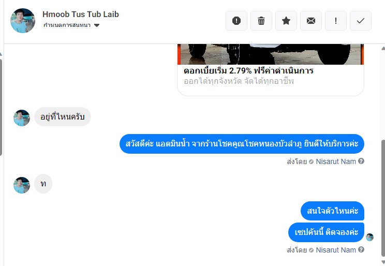Delete conversation with trash can icon
The width and height of the screenshot is (385, 266).
click(x=261, y=21)
